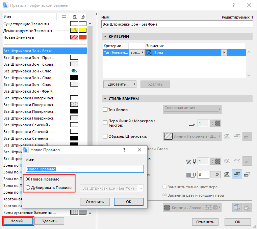
Task: Click Удалить button in criteria section
Action: pos(155,84)
